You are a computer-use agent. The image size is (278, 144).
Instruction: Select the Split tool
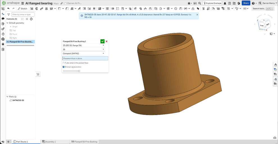(x=117, y=8)
